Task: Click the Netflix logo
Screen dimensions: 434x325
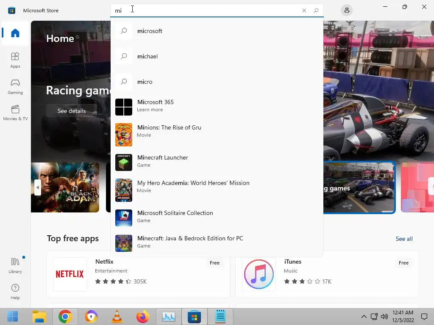Action: click(x=70, y=274)
